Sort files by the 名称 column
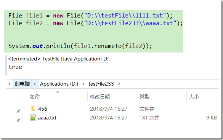 tap(35, 97)
